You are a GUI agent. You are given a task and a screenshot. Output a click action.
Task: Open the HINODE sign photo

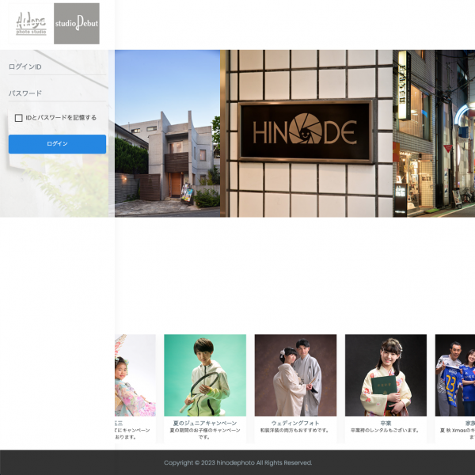[306, 133]
